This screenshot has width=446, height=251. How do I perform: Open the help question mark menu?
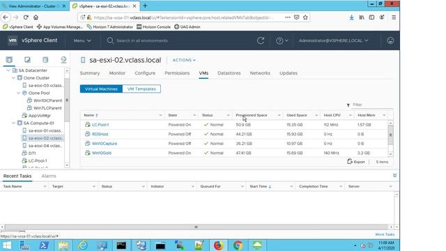(x=282, y=40)
